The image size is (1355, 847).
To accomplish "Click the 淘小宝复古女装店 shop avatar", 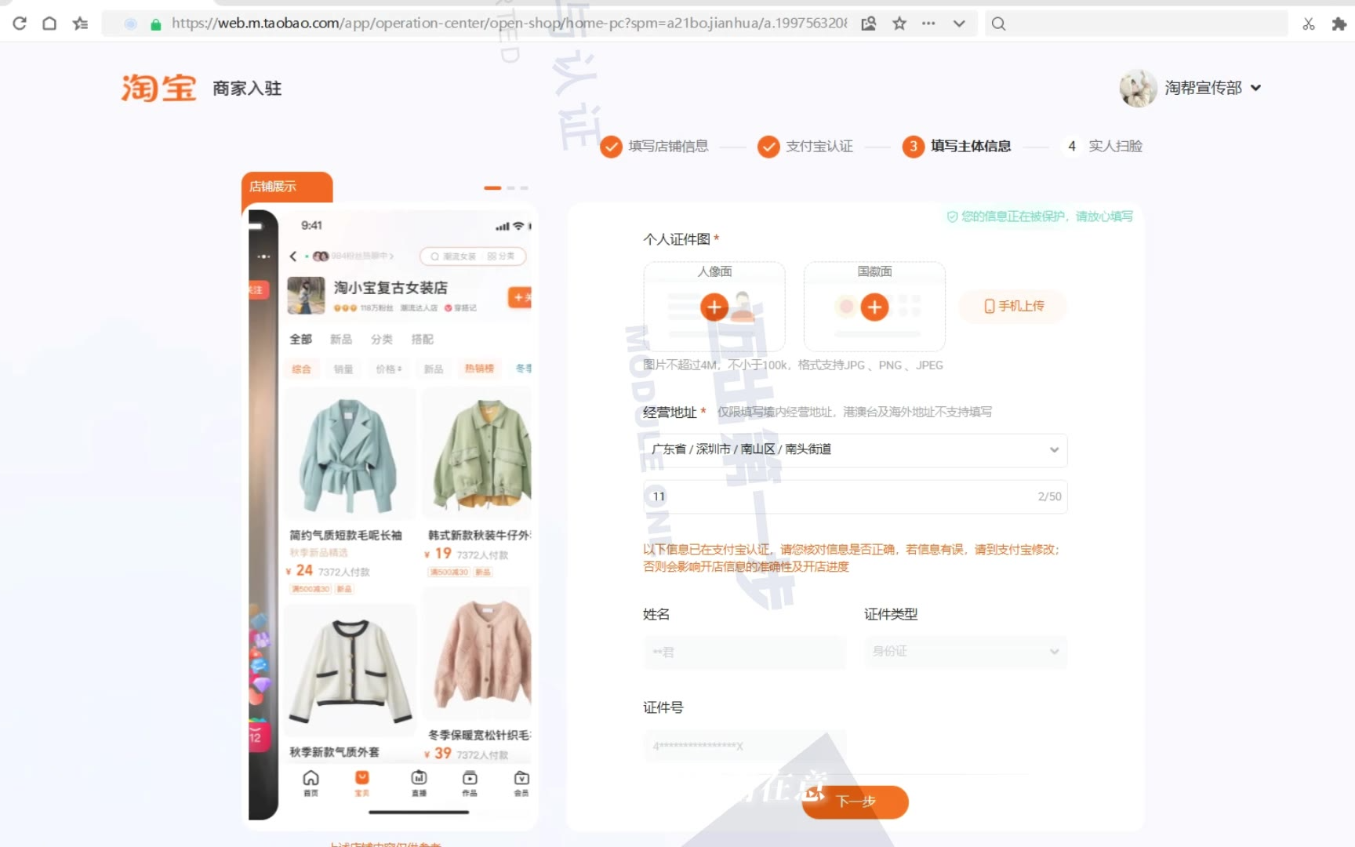I will (x=306, y=296).
